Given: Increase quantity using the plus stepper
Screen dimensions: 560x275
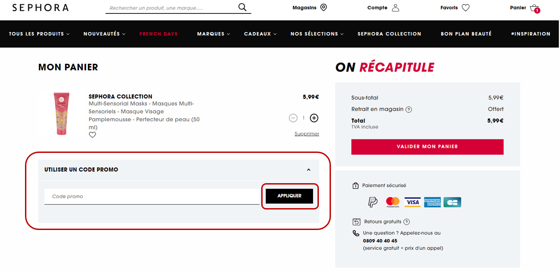Looking at the screenshot, I should 314,118.
